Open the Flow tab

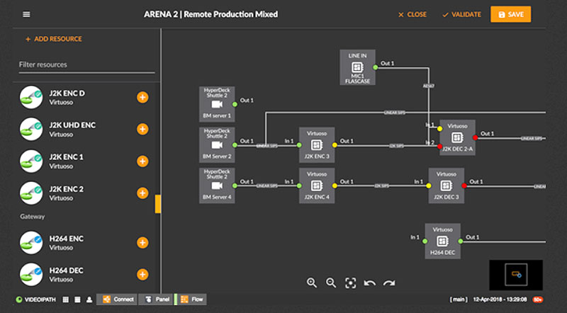pyautogui.click(x=192, y=300)
